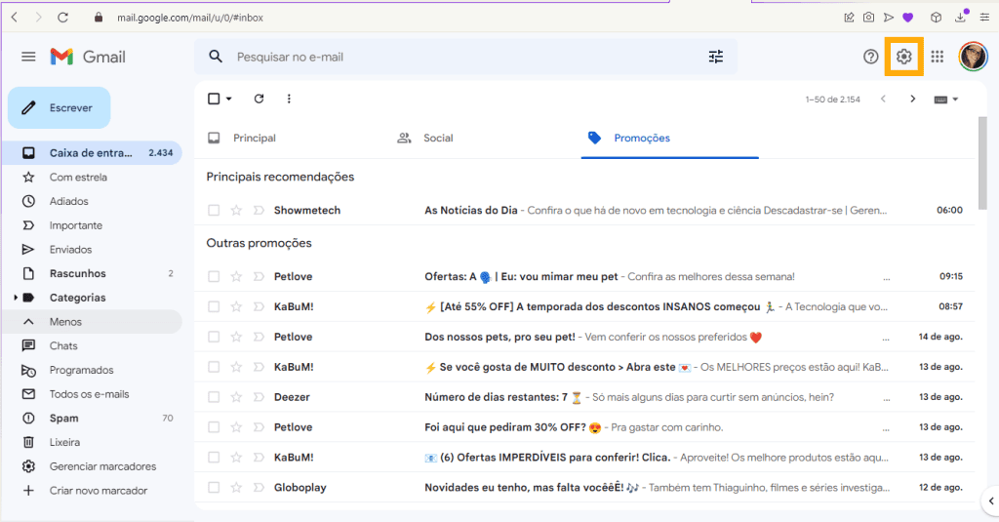
Task: Compose a new email with Escrever
Action: click(60, 107)
